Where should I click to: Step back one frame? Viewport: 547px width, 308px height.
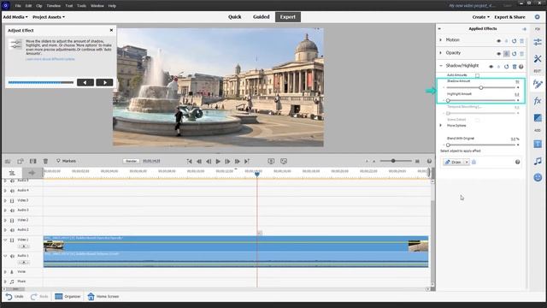tap(209, 162)
